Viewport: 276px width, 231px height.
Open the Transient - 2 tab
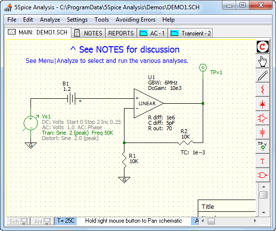[x=190, y=33]
